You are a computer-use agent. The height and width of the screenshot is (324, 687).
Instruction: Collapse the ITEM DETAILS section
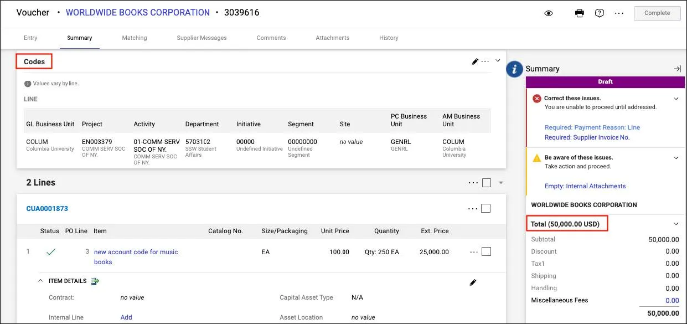tap(40, 281)
